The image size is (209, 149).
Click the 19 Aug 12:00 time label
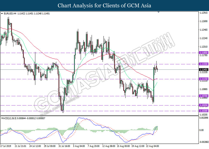tap(138, 146)
